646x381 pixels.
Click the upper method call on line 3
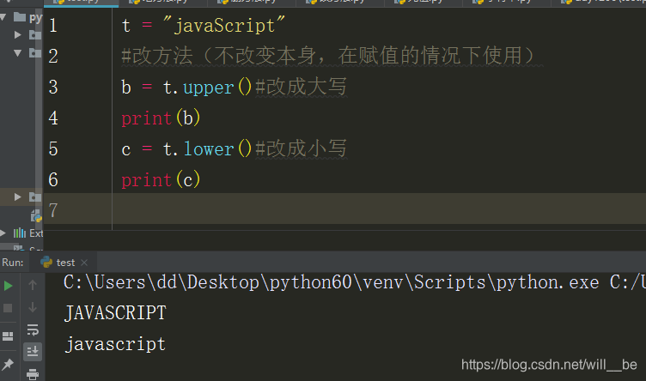(209, 88)
